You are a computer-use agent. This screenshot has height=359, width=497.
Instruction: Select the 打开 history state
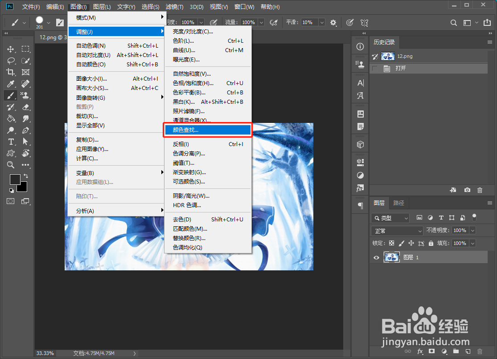click(428, 69)
